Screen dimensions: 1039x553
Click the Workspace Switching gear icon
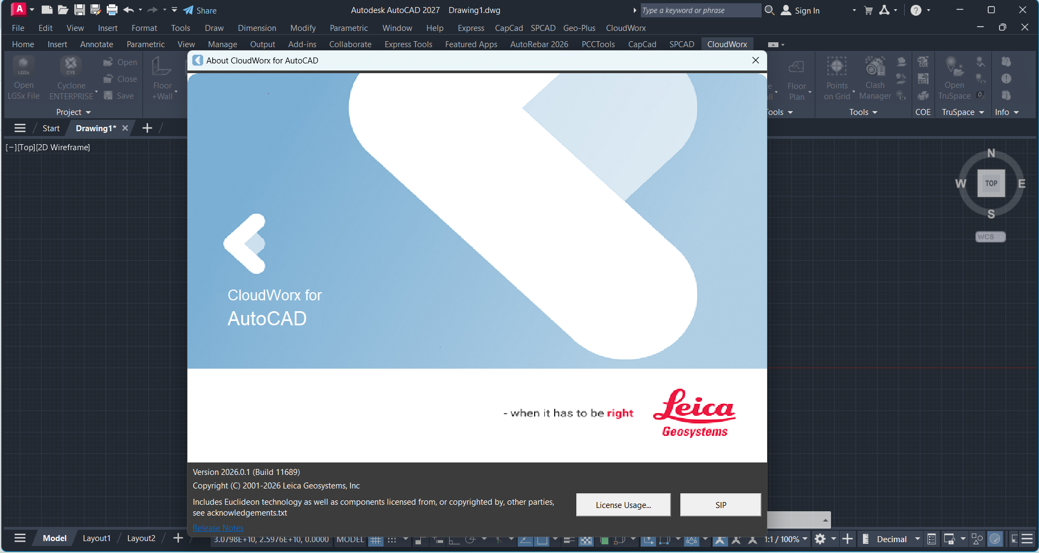tap(820, 539)
